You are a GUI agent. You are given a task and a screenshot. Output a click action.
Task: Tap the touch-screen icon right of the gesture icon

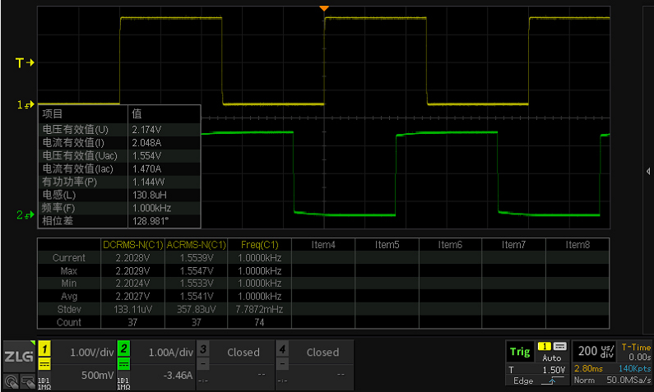[27, 381]
